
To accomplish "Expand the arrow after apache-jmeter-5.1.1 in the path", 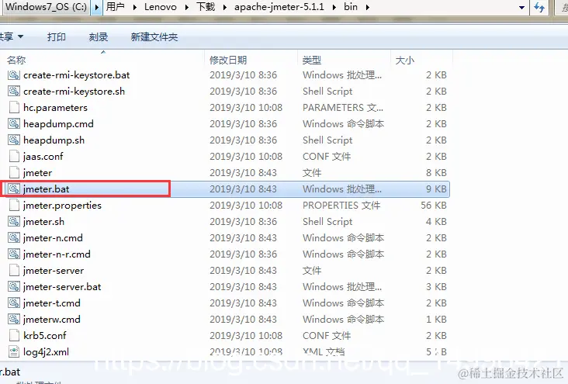I will [334, 7].
